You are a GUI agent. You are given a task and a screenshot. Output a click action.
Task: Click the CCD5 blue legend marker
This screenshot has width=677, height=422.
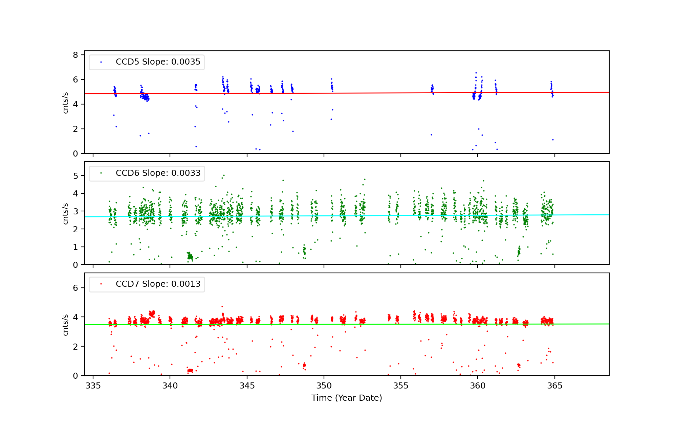point(101,62)
